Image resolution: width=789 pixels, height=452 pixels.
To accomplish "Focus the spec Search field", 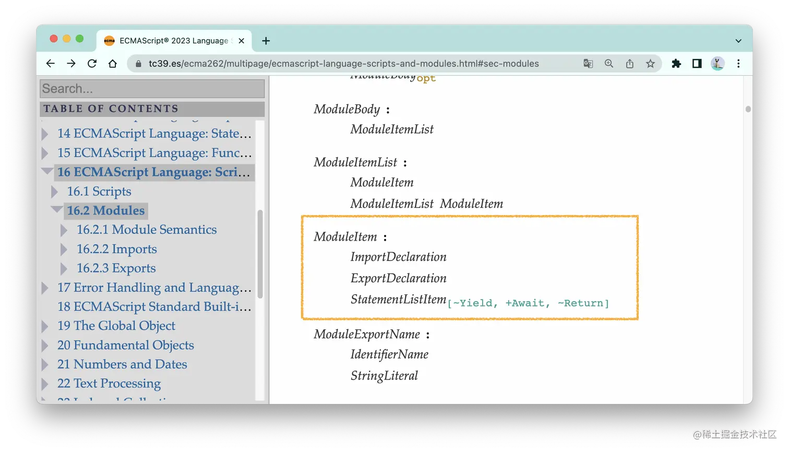I will point(152,88).
